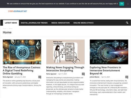Accept cookies with the Ok button
This screenshot has height=98, width=131.
point(122,4)
